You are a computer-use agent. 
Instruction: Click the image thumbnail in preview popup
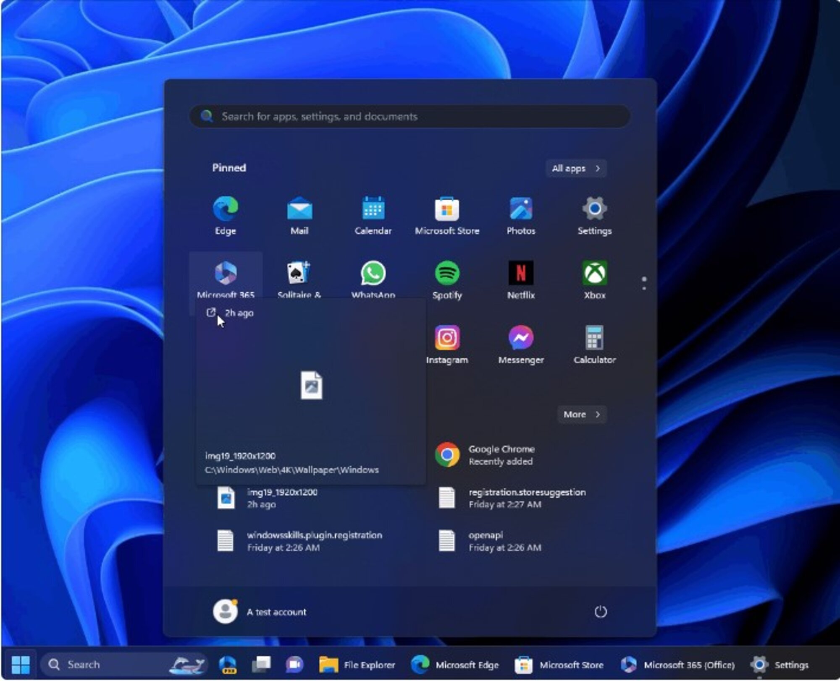tap(311, 385)
